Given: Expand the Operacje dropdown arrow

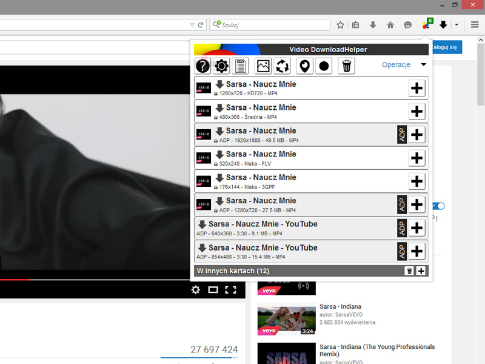Looking at the screenshot, I should (x=423, y=65).
